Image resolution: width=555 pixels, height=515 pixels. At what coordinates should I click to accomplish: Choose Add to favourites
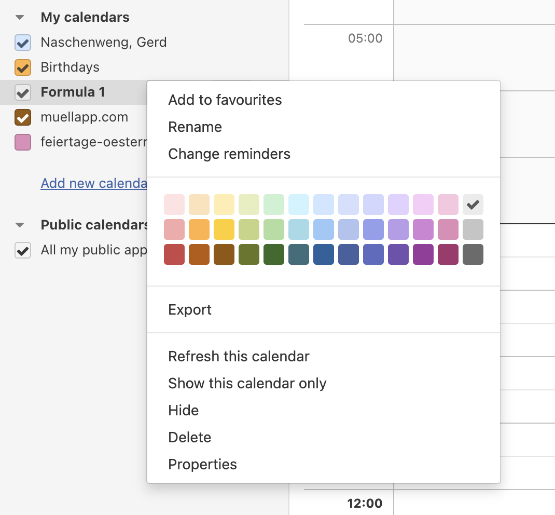point(225,100)
